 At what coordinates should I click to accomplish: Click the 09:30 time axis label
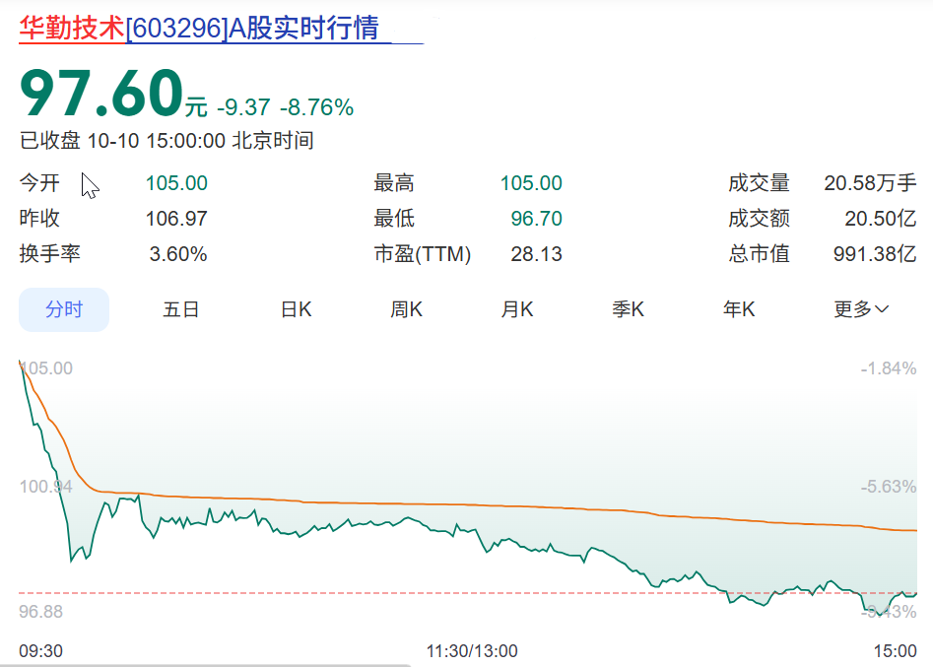(x=41, y=651)
